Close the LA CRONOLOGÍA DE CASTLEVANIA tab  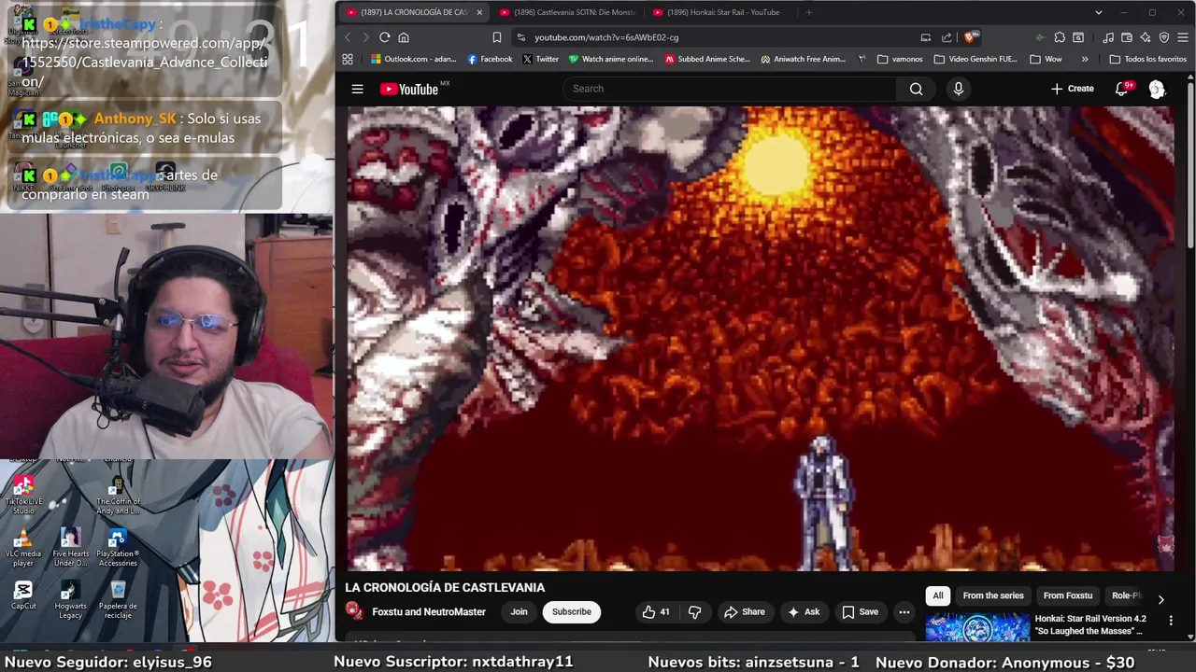click(479, 12)
